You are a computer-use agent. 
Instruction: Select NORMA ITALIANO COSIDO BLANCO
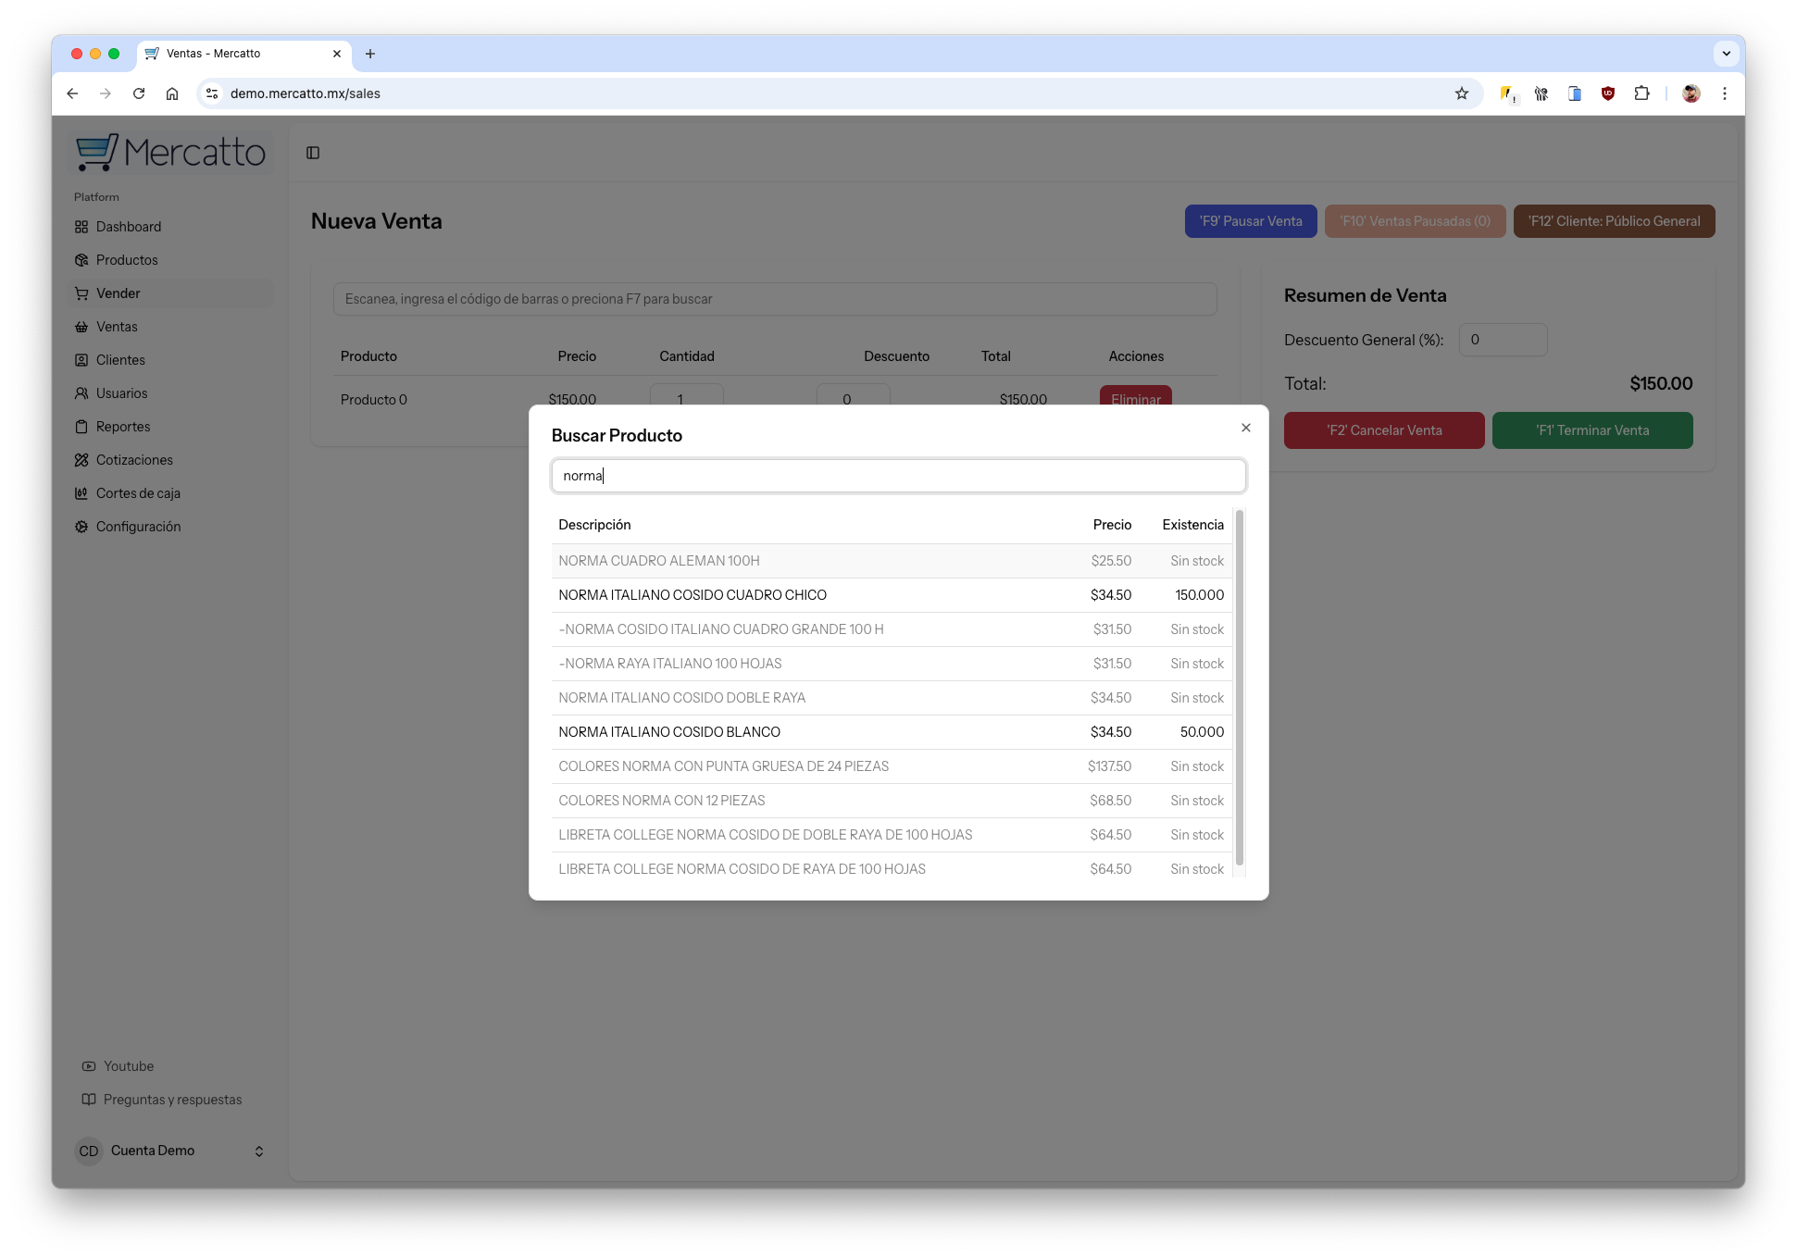click(892, 732)
